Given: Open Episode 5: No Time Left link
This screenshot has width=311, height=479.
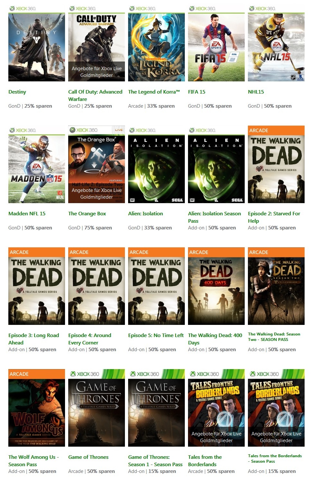Looking at the screenshot, I should tap(156, 335).
